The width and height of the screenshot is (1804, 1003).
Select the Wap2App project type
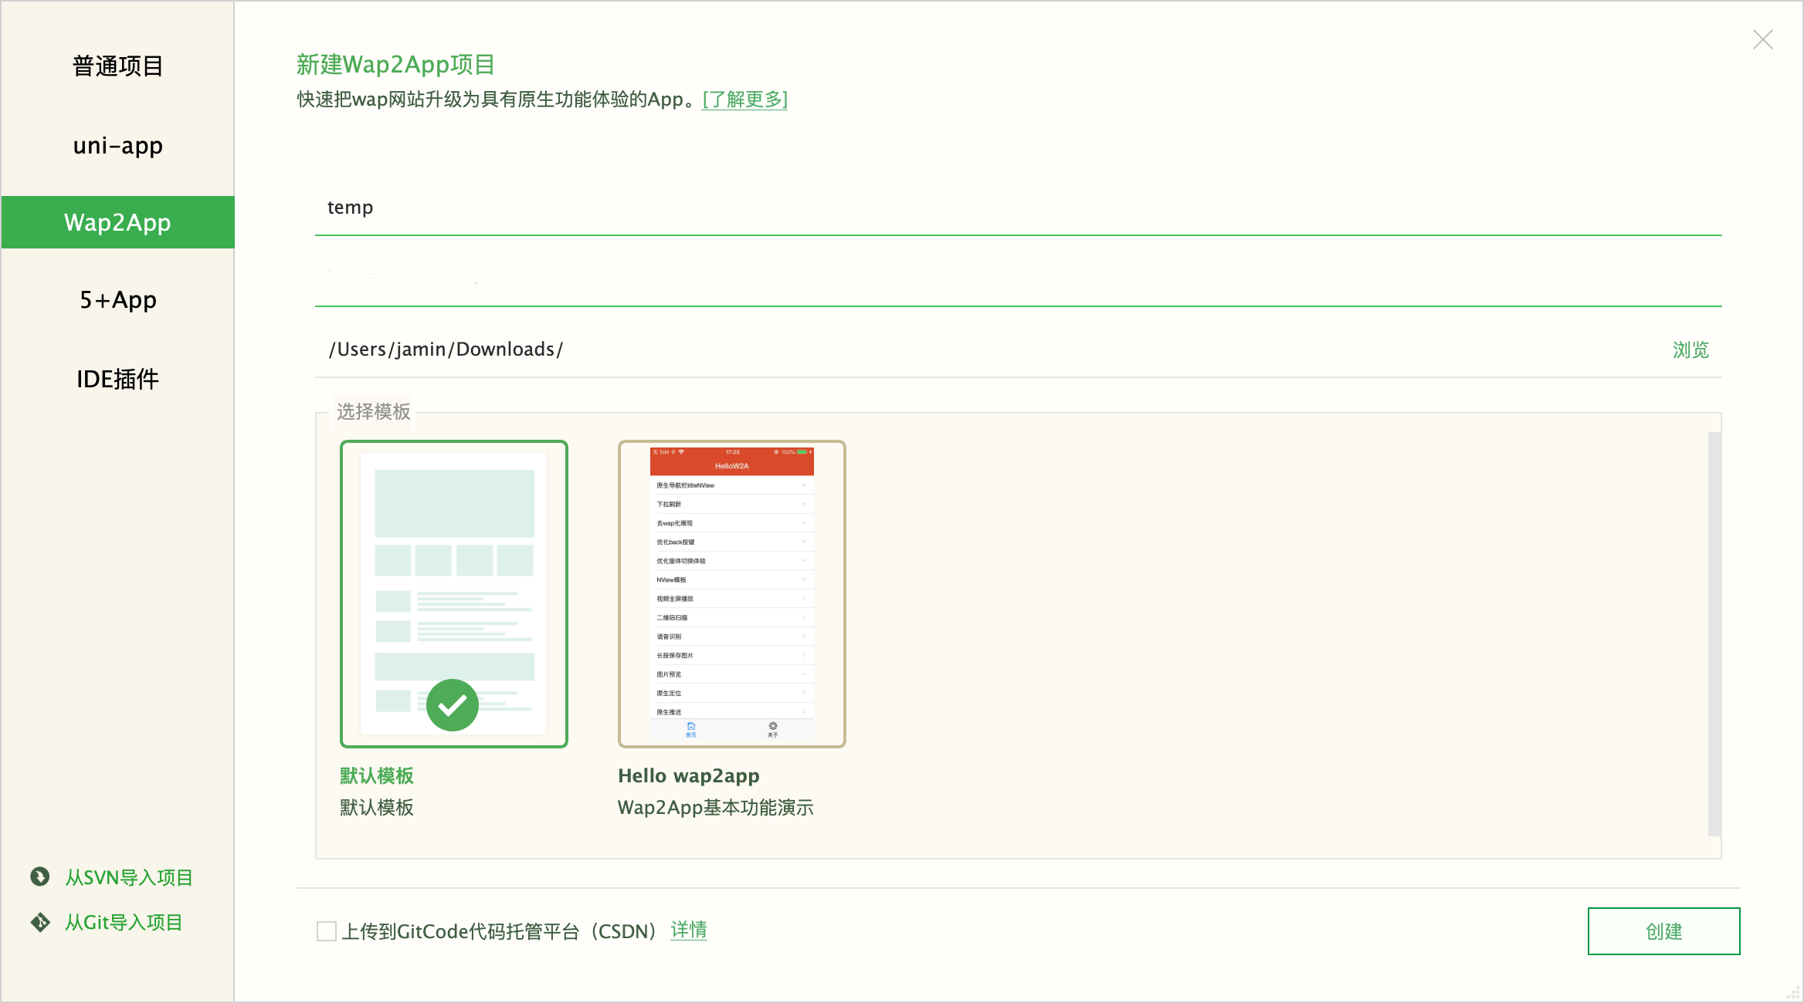click(117, 222)
